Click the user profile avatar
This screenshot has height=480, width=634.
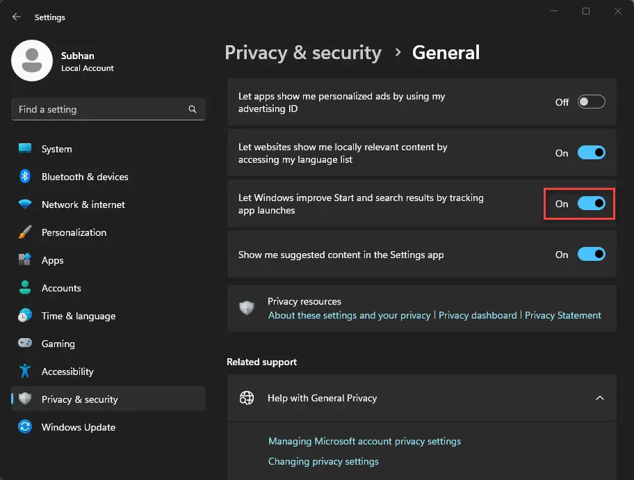(32, 61)
